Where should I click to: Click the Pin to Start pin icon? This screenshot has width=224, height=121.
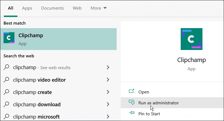pos(132,113)
